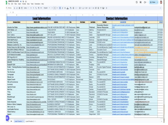Open the Lead Tracker1 tab dropdown arrow
This screenshot has height=125, width=168.
[x=24, y=121]
